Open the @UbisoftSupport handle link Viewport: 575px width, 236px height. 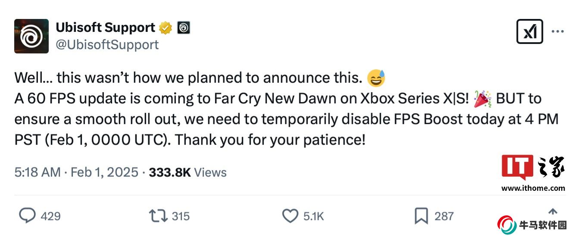click(107, 44)
